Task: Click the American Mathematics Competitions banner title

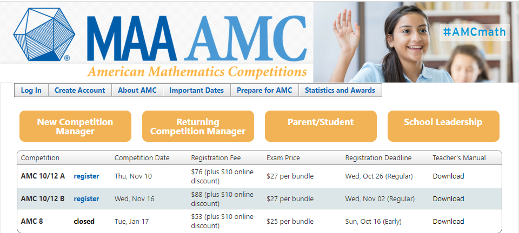Action: coord(197,72)
